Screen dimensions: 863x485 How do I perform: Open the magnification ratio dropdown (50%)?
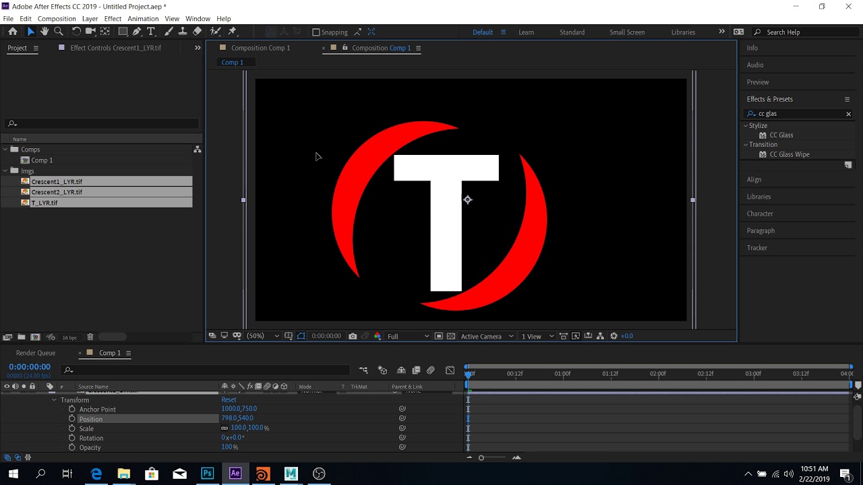pyautogui.click(x=262, y=336)
